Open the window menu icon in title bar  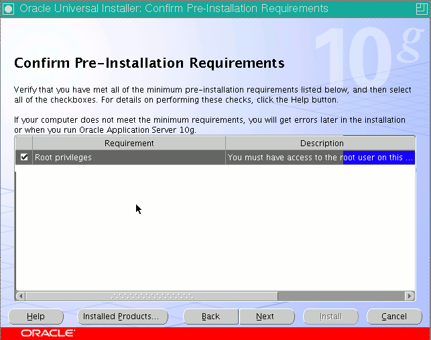coord(9,9)
